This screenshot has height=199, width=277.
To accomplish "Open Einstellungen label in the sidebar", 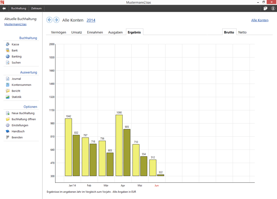I will (20, 125).
